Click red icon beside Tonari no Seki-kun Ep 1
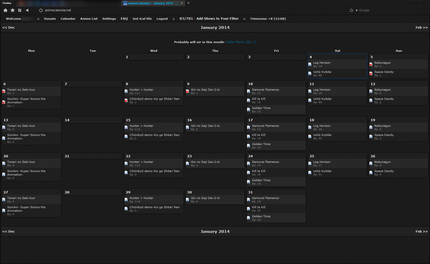 [4, 91]
